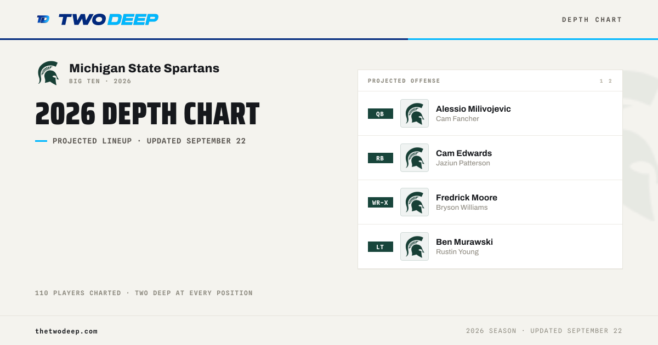This screenshot has height=345, width=658.
Task: Select the LT position badge
Action: pyautogui.click(x=381, y=247)
